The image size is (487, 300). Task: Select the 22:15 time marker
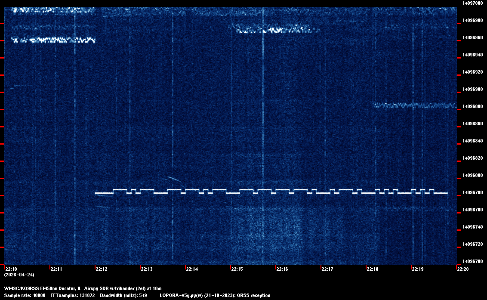(x=237, y=269)
